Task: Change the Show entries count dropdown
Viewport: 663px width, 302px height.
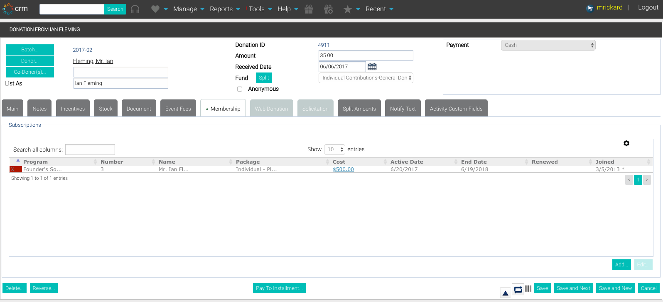Action: 334,150
